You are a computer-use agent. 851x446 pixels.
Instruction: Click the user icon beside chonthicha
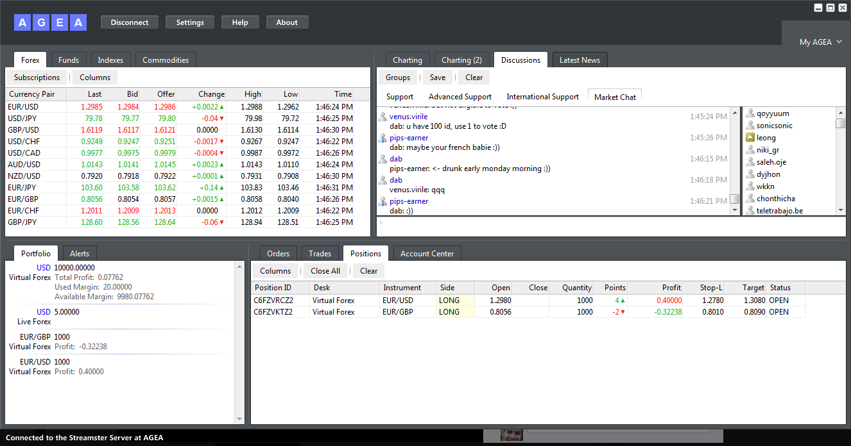coord(750,199)
